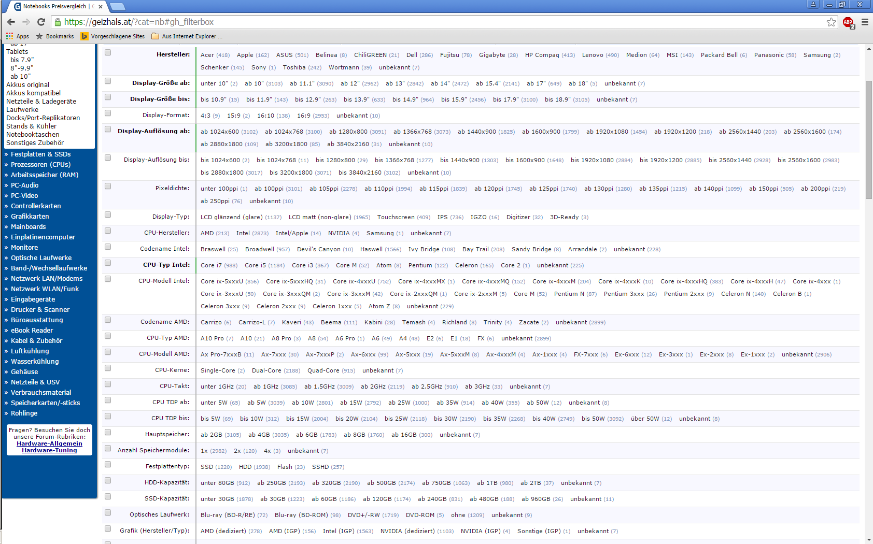Expand Prozessoren (CPUs) category

40,164
